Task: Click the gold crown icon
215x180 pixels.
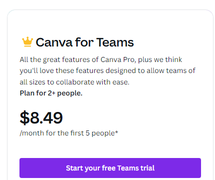Action: coord(27,41)
